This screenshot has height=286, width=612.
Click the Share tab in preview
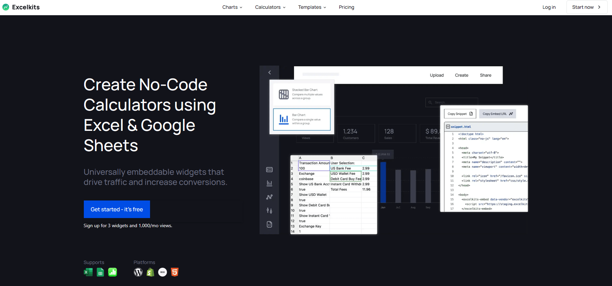click(486, 75)
